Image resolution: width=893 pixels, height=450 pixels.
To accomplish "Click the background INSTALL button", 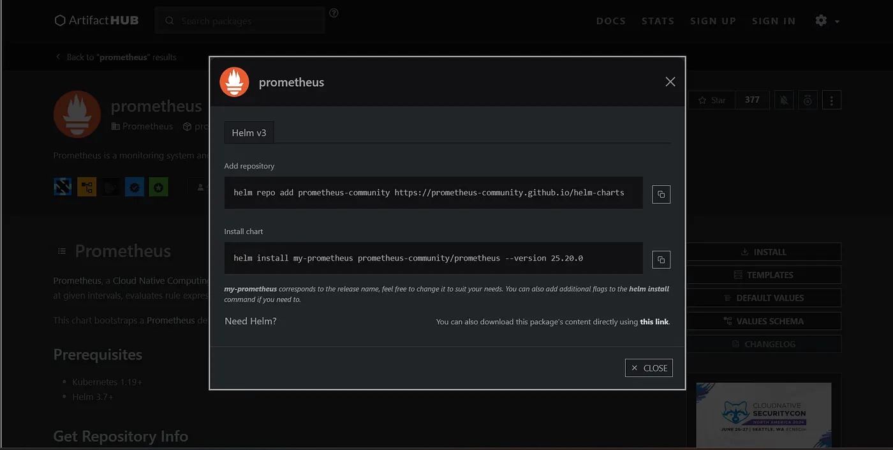I will pos(764,252).
